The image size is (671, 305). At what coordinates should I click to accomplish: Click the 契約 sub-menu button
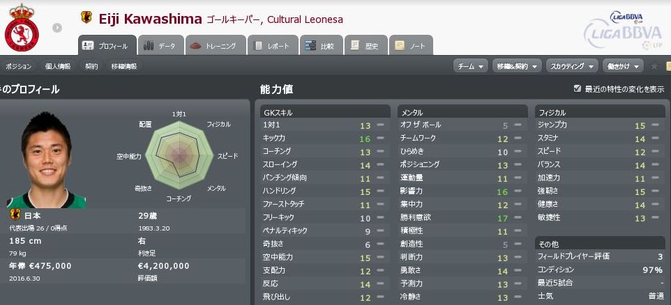tap(92, 67)
